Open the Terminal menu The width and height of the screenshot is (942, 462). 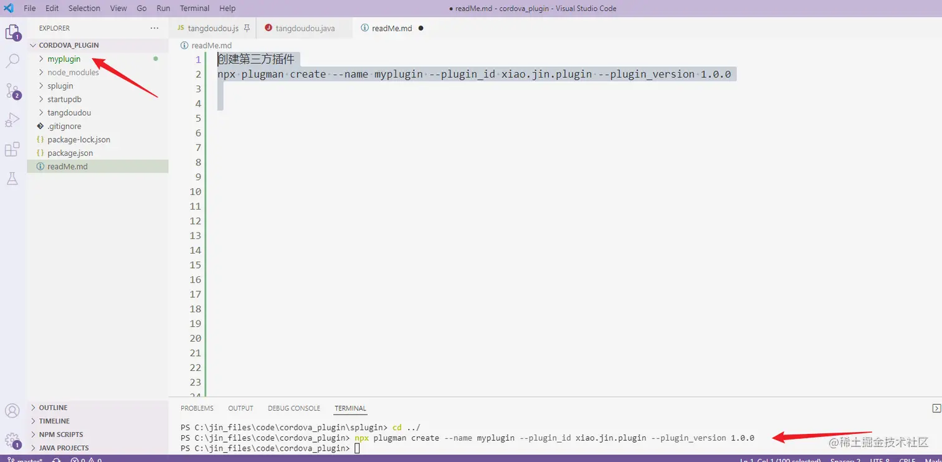pos(194,8)
